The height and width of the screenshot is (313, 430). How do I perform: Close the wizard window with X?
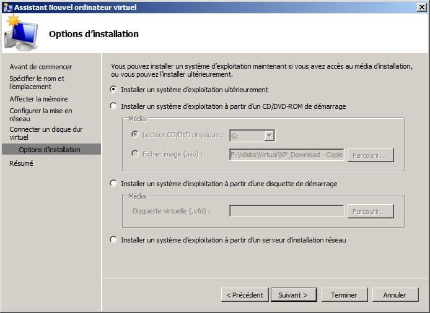[421, 7]
